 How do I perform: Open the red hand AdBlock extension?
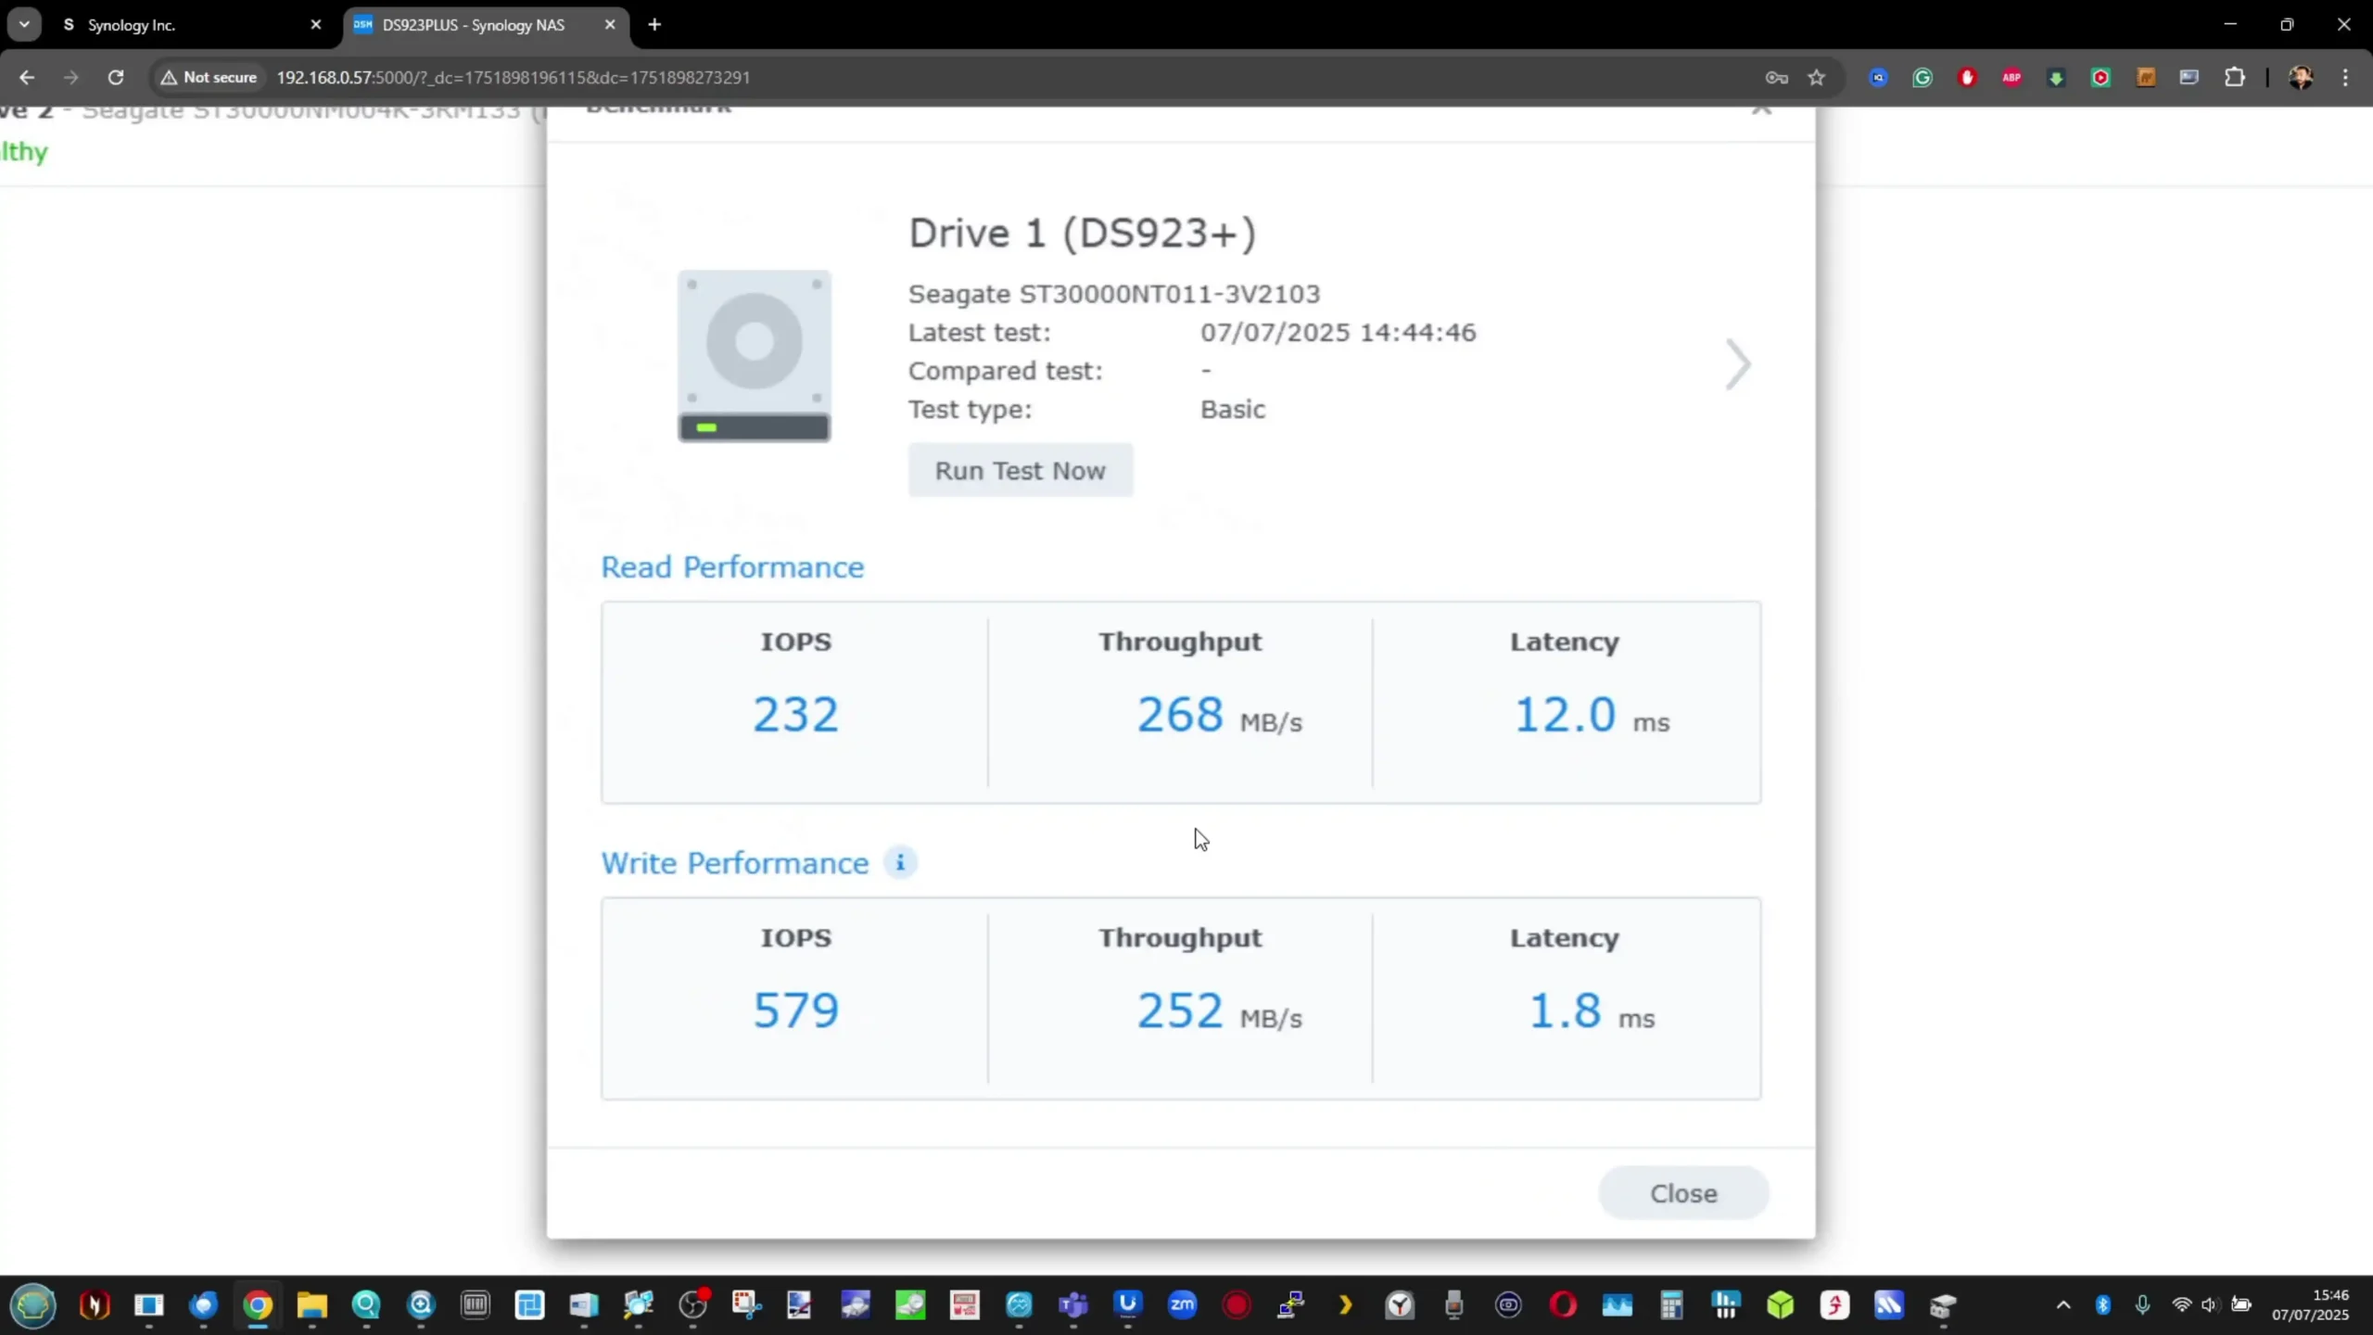pyautogui.click(x=1967, y=77)
